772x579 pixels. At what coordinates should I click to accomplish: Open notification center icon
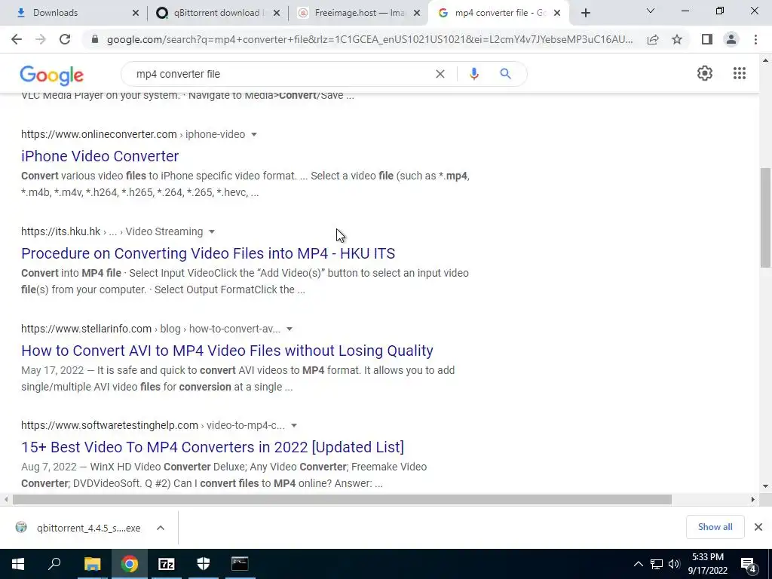[748, 565]
